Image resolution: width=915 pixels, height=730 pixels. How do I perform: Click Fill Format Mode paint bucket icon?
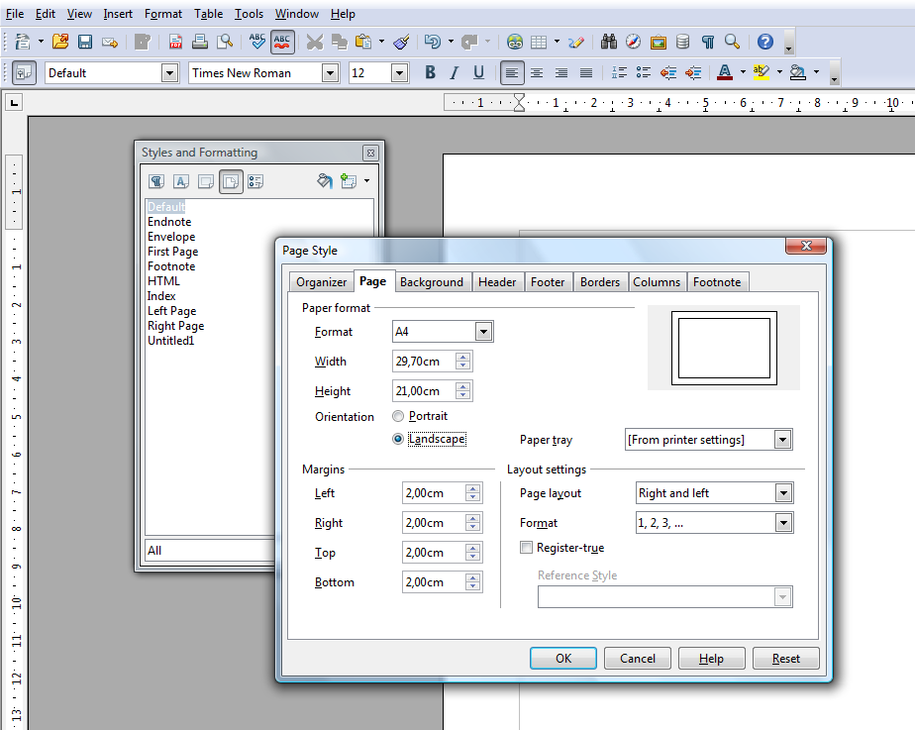(x=324, y=181)
